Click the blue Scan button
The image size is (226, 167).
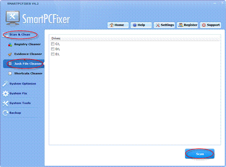(200, 154)
